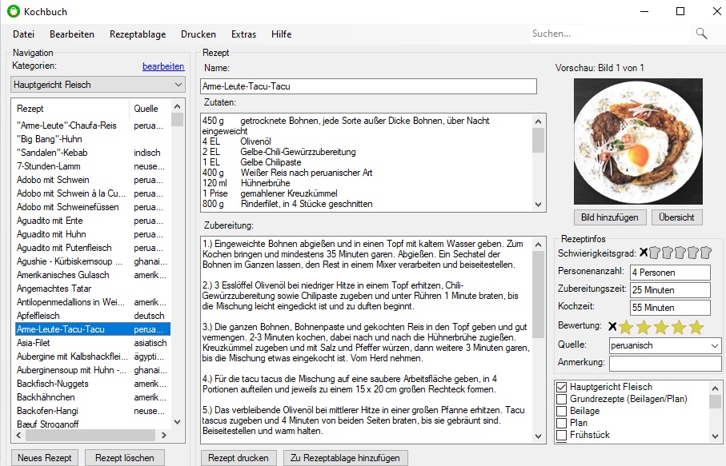The height and width of the screenshot is (466, 726).
Task: Open the Extras menu
Action: click(243, 34)
